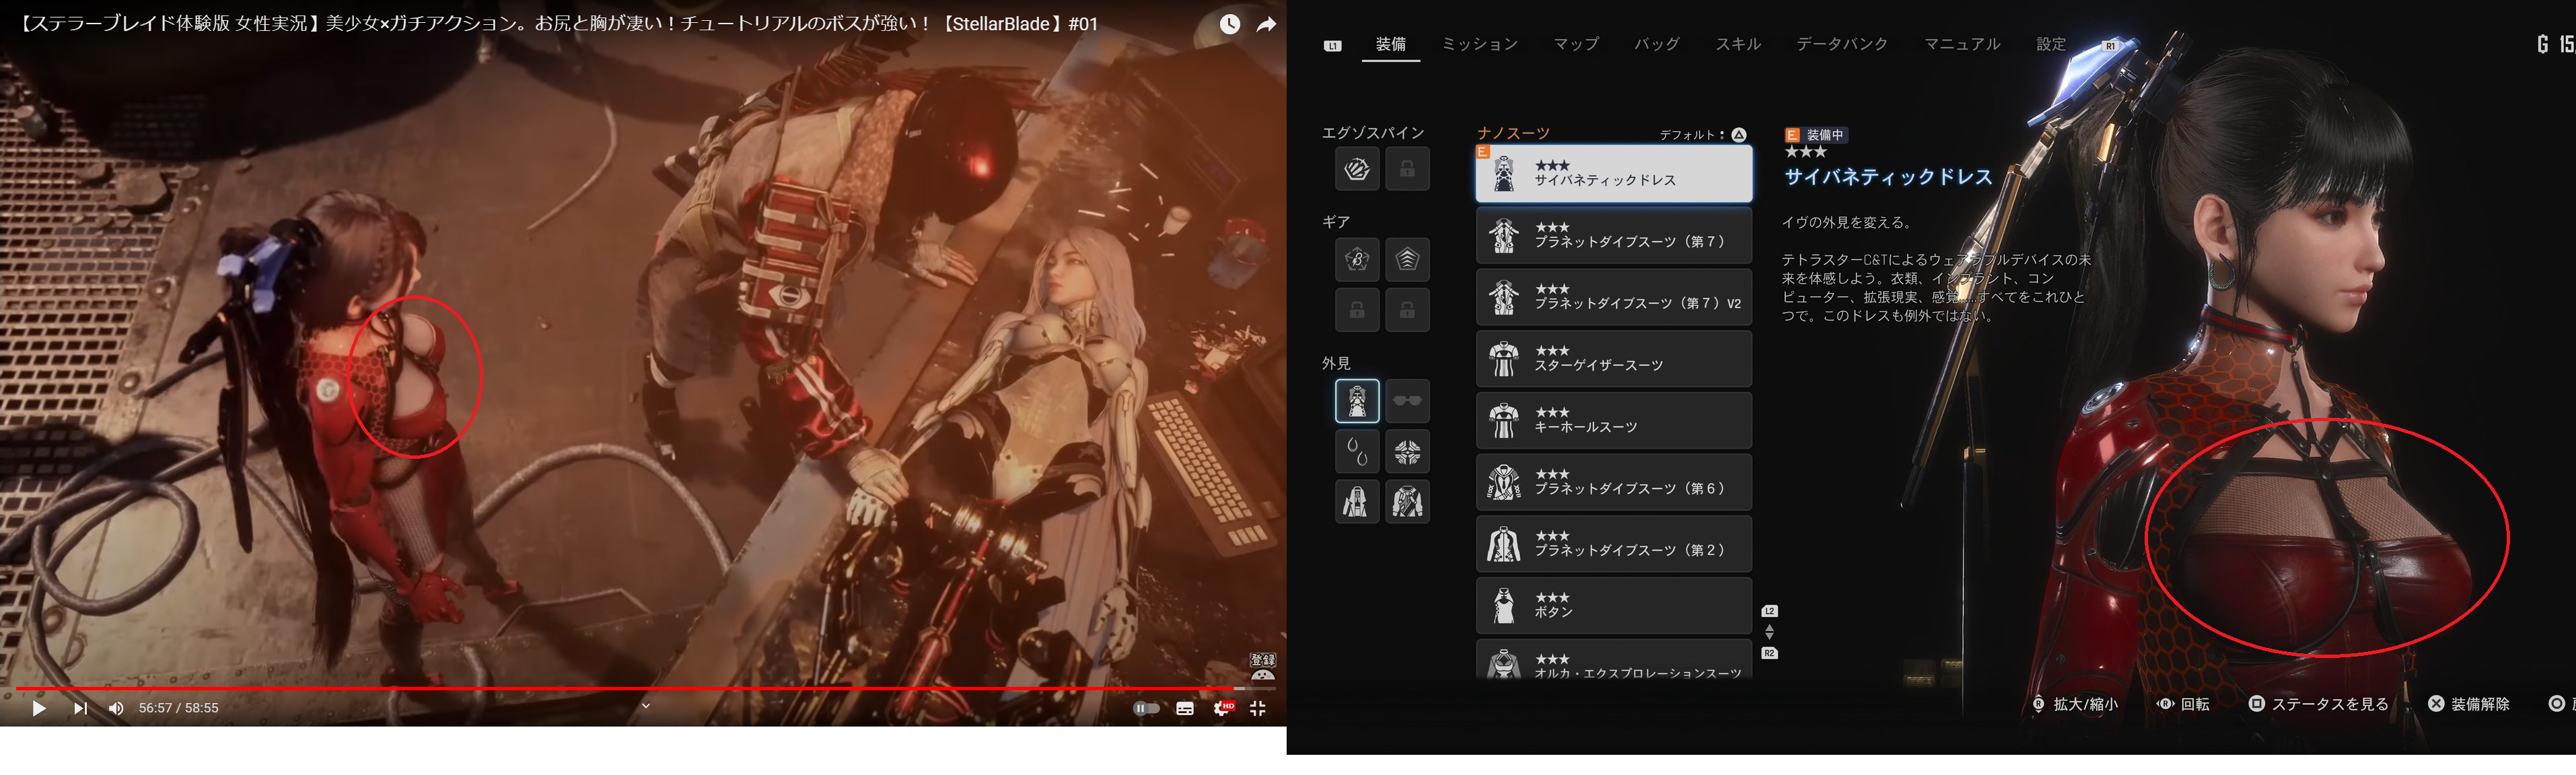Switch to the 設定 tab
Viewport: 2576px width, 775px height.
[2051, 44]
